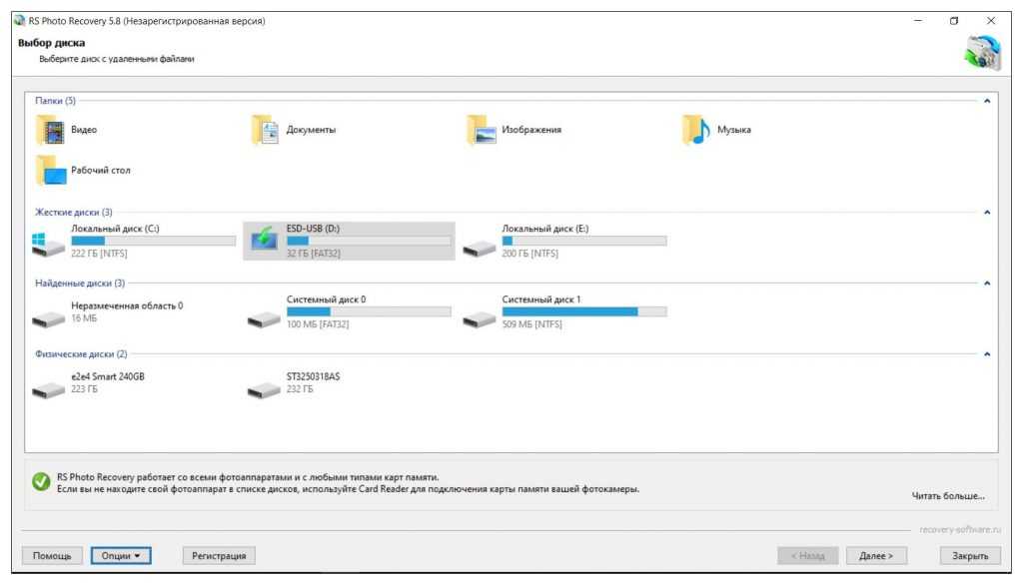The width and height of the screenshot is (1023, 585).
Task: Open the Видео folder icon
Action: [50, 130]
